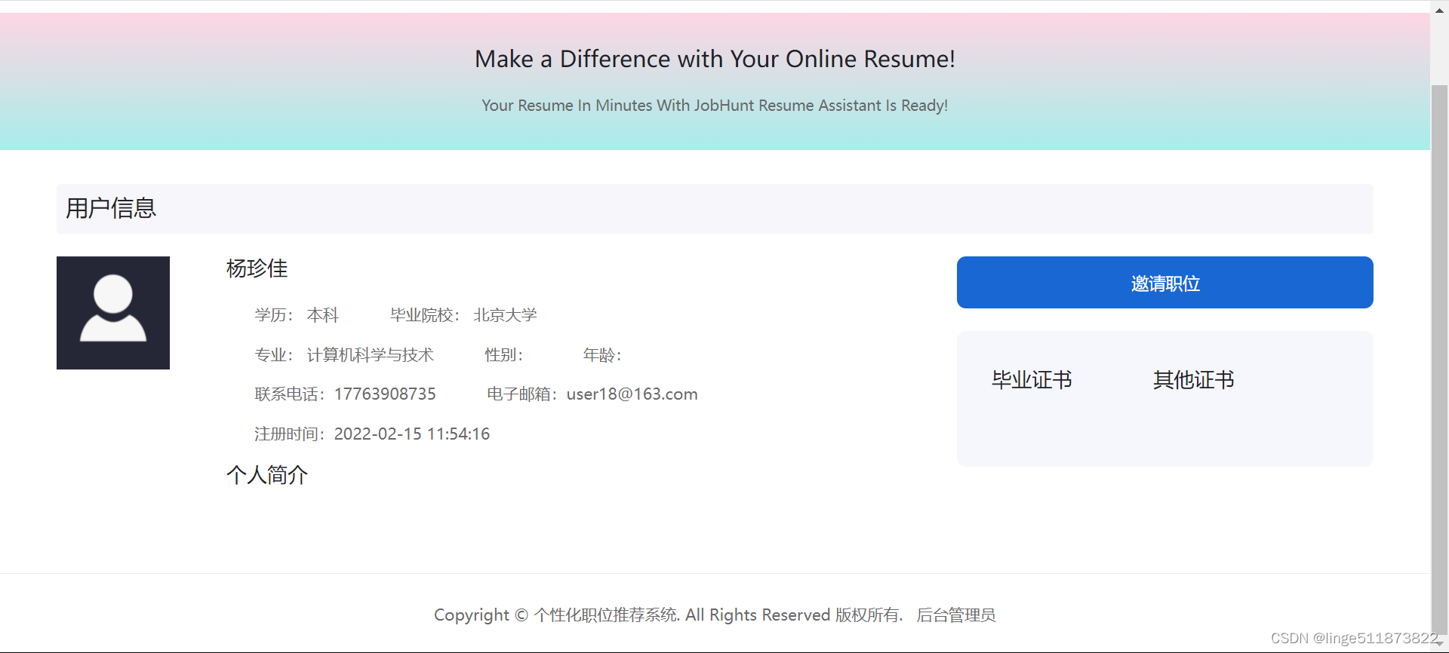Click the copyright 个性化职位推荐系统 text
1449x653 pixels.
point(607,615)
